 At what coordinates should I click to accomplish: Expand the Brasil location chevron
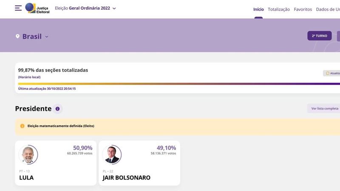click(x=47, y=37)
